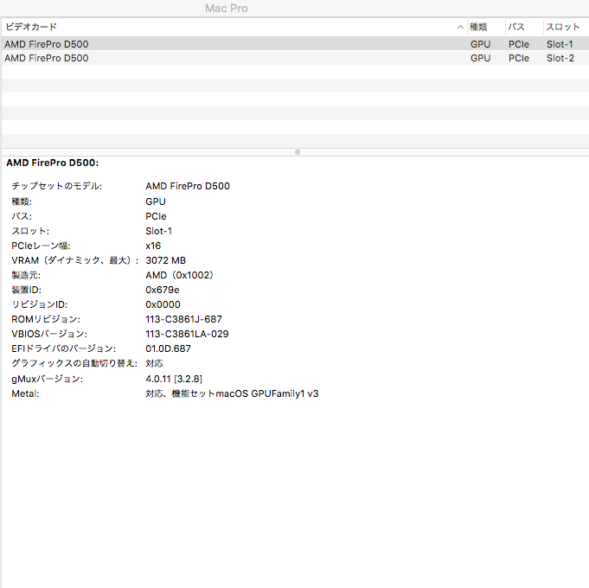The image size is (589, 588).
Task: Click the sort direction arrow in the header
Action: (x=460, y=27)
